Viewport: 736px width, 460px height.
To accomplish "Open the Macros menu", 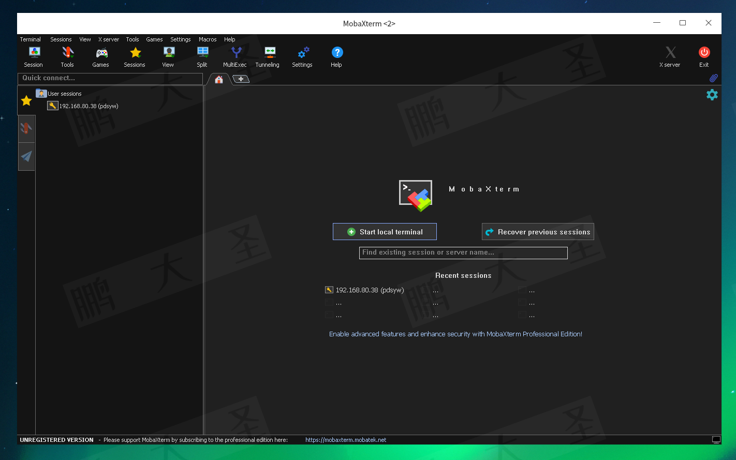I will pos(208,39).
